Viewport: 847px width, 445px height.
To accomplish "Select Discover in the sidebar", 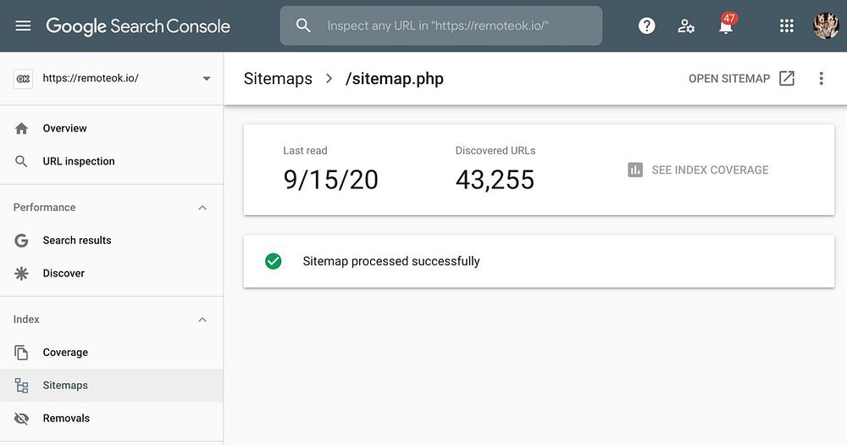I will [64, 274].
